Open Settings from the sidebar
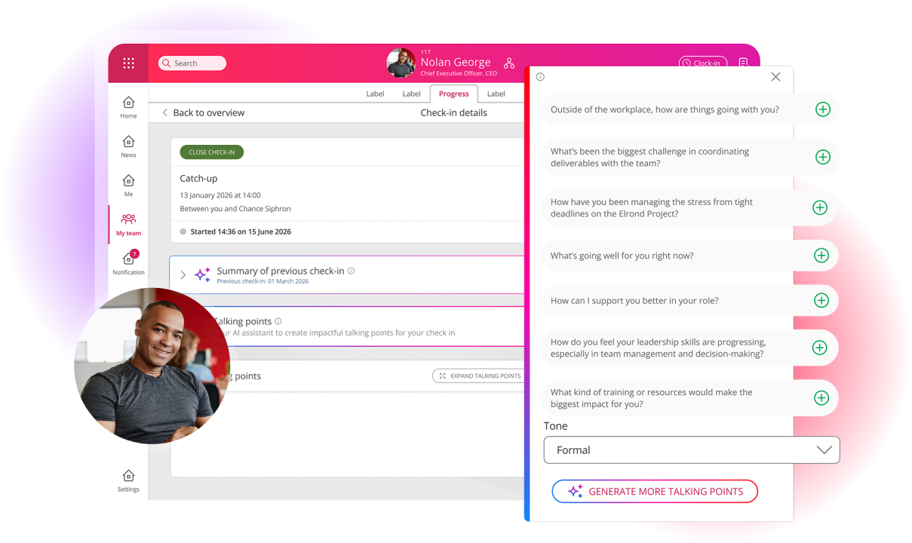Image resolution: width=912 pixels, height=543 pixels. [128, 477]
